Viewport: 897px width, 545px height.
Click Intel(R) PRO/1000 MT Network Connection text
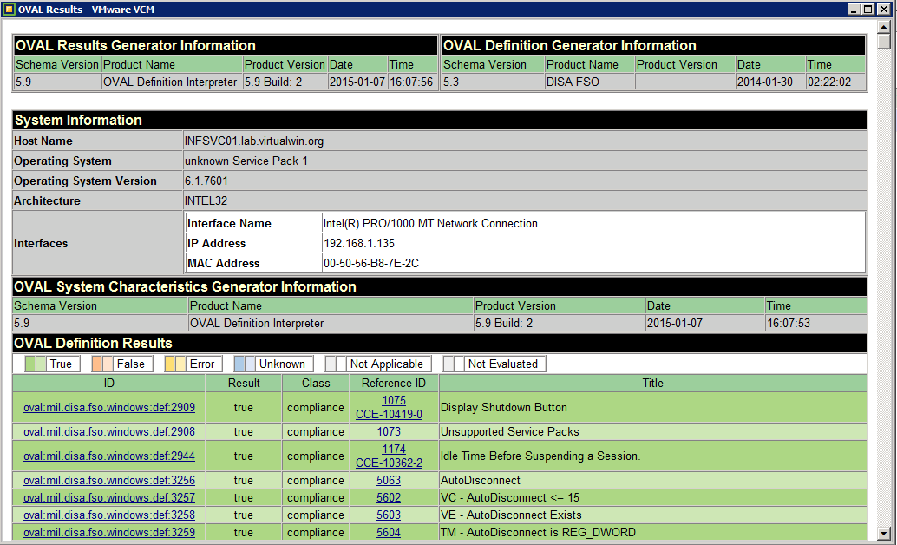click(430, 223)
